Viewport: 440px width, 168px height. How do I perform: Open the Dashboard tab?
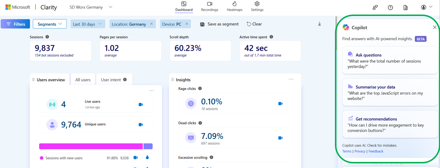pyautogui.click(x=184, y=7)
